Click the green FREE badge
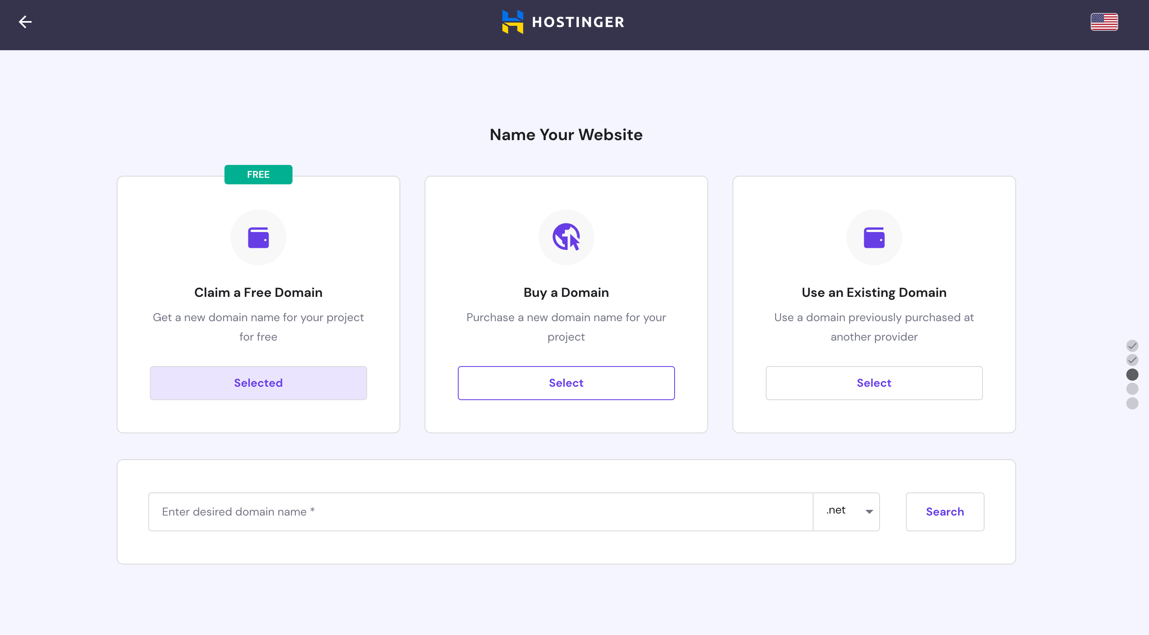 258,175
